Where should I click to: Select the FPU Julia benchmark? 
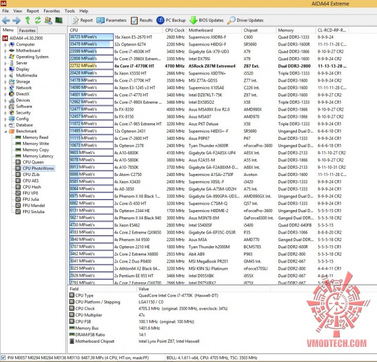[x=30, y=200]
